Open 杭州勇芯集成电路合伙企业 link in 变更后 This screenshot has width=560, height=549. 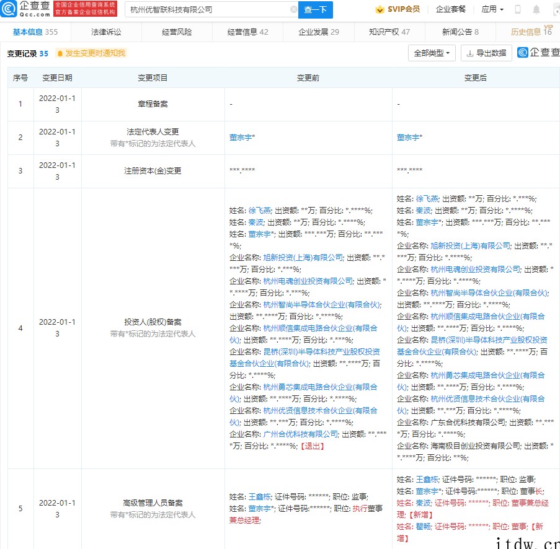[x=471, y=381]
